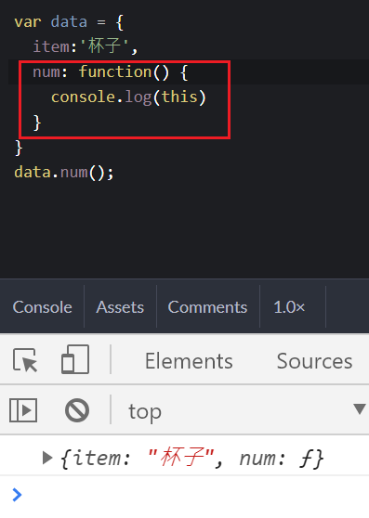
Task: Click the num: function() line
Action: click(111, 72)
